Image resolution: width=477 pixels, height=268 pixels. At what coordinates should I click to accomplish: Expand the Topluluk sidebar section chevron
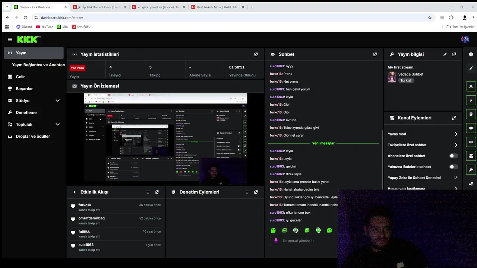click(x=57, y=124)
